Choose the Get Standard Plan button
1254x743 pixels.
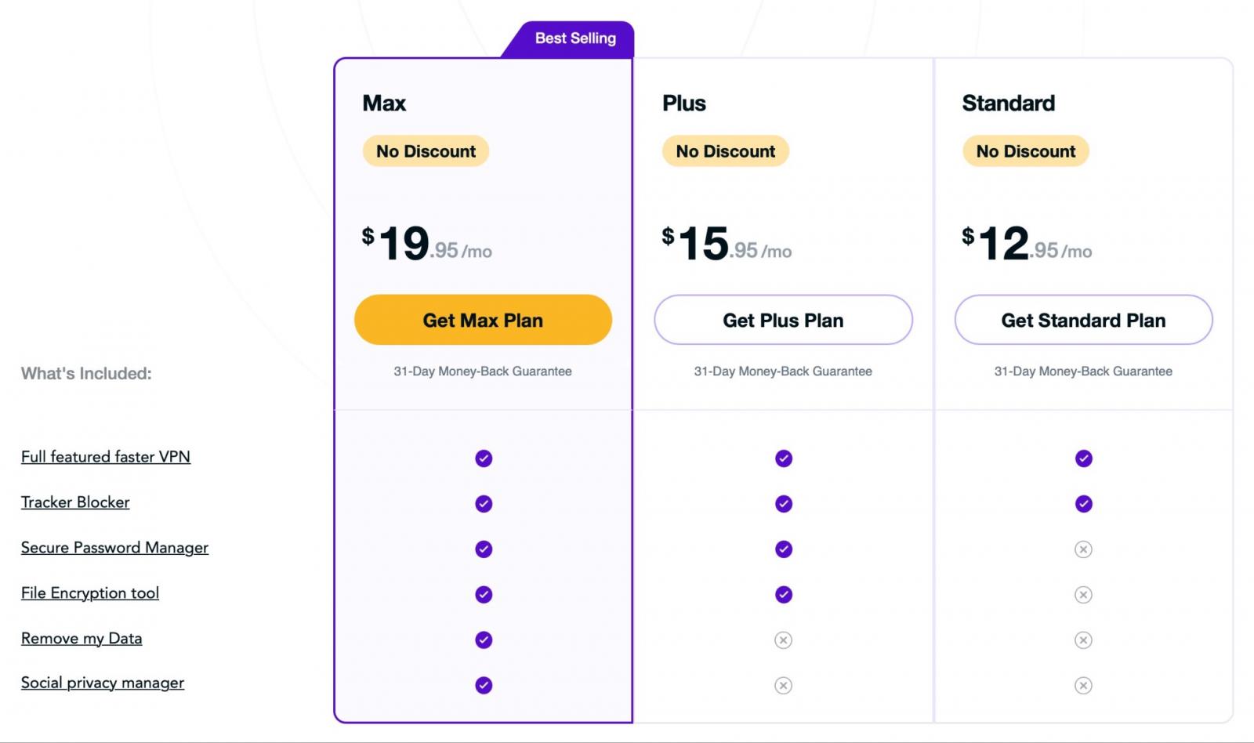1083,320
